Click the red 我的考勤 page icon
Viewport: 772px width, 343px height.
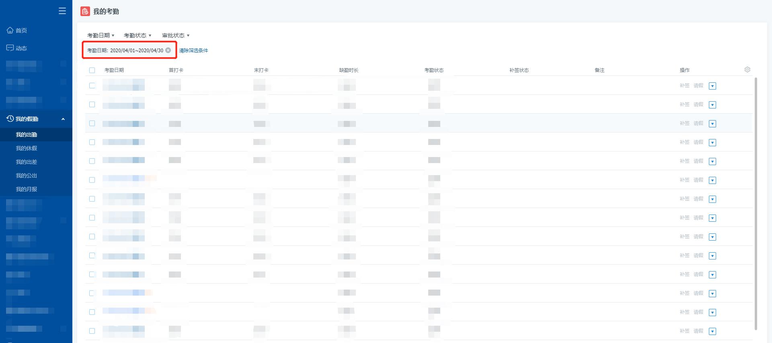tap(85, 11)
